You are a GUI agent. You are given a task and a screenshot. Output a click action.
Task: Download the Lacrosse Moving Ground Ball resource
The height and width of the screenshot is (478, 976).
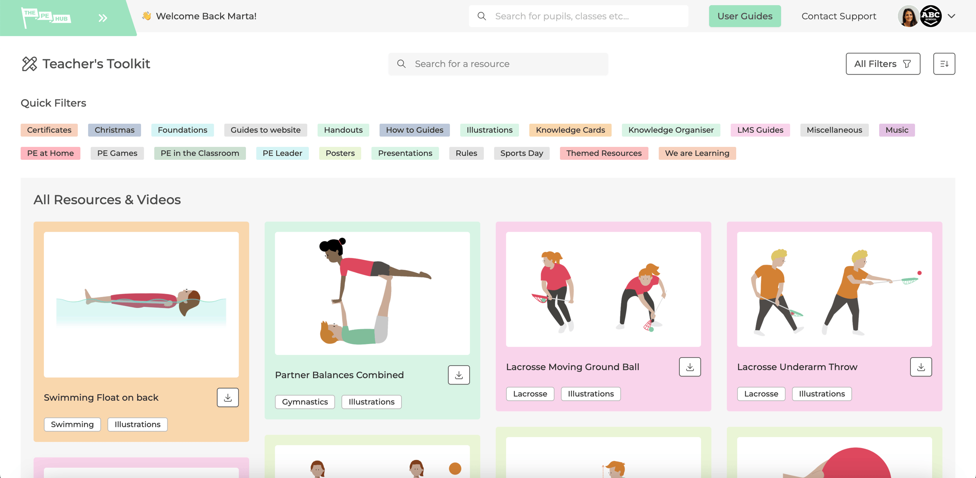click(690, 366)
